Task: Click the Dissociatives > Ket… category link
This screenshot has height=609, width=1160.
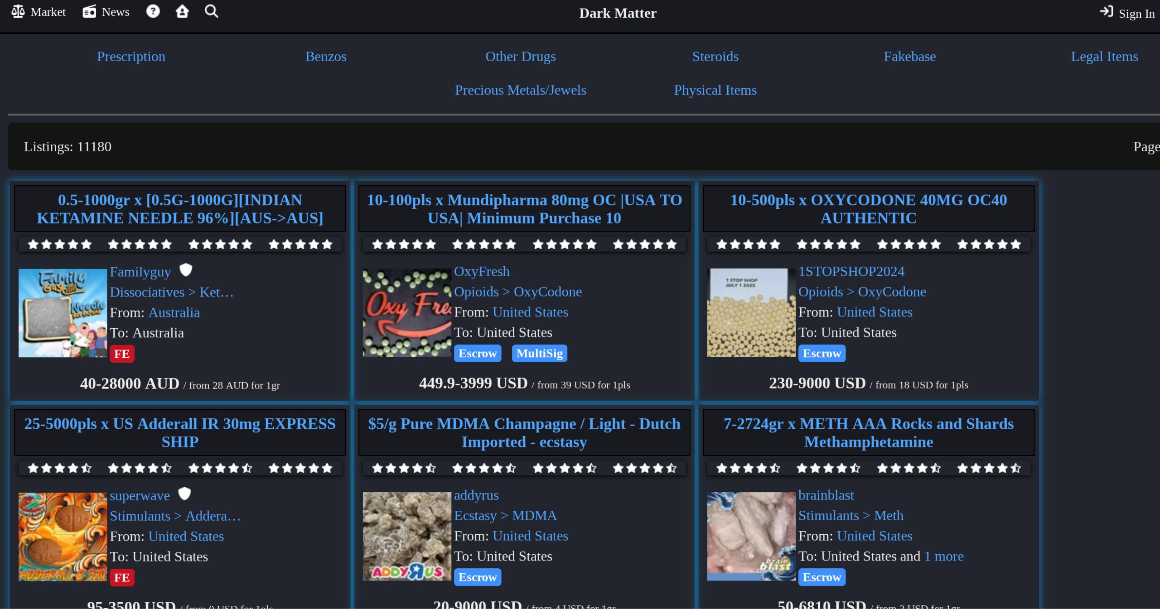Action: 172,292
